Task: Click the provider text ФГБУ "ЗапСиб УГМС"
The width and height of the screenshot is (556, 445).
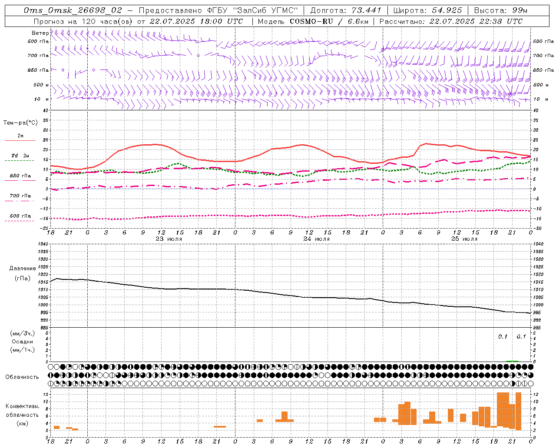Action: tap(252, 10)
